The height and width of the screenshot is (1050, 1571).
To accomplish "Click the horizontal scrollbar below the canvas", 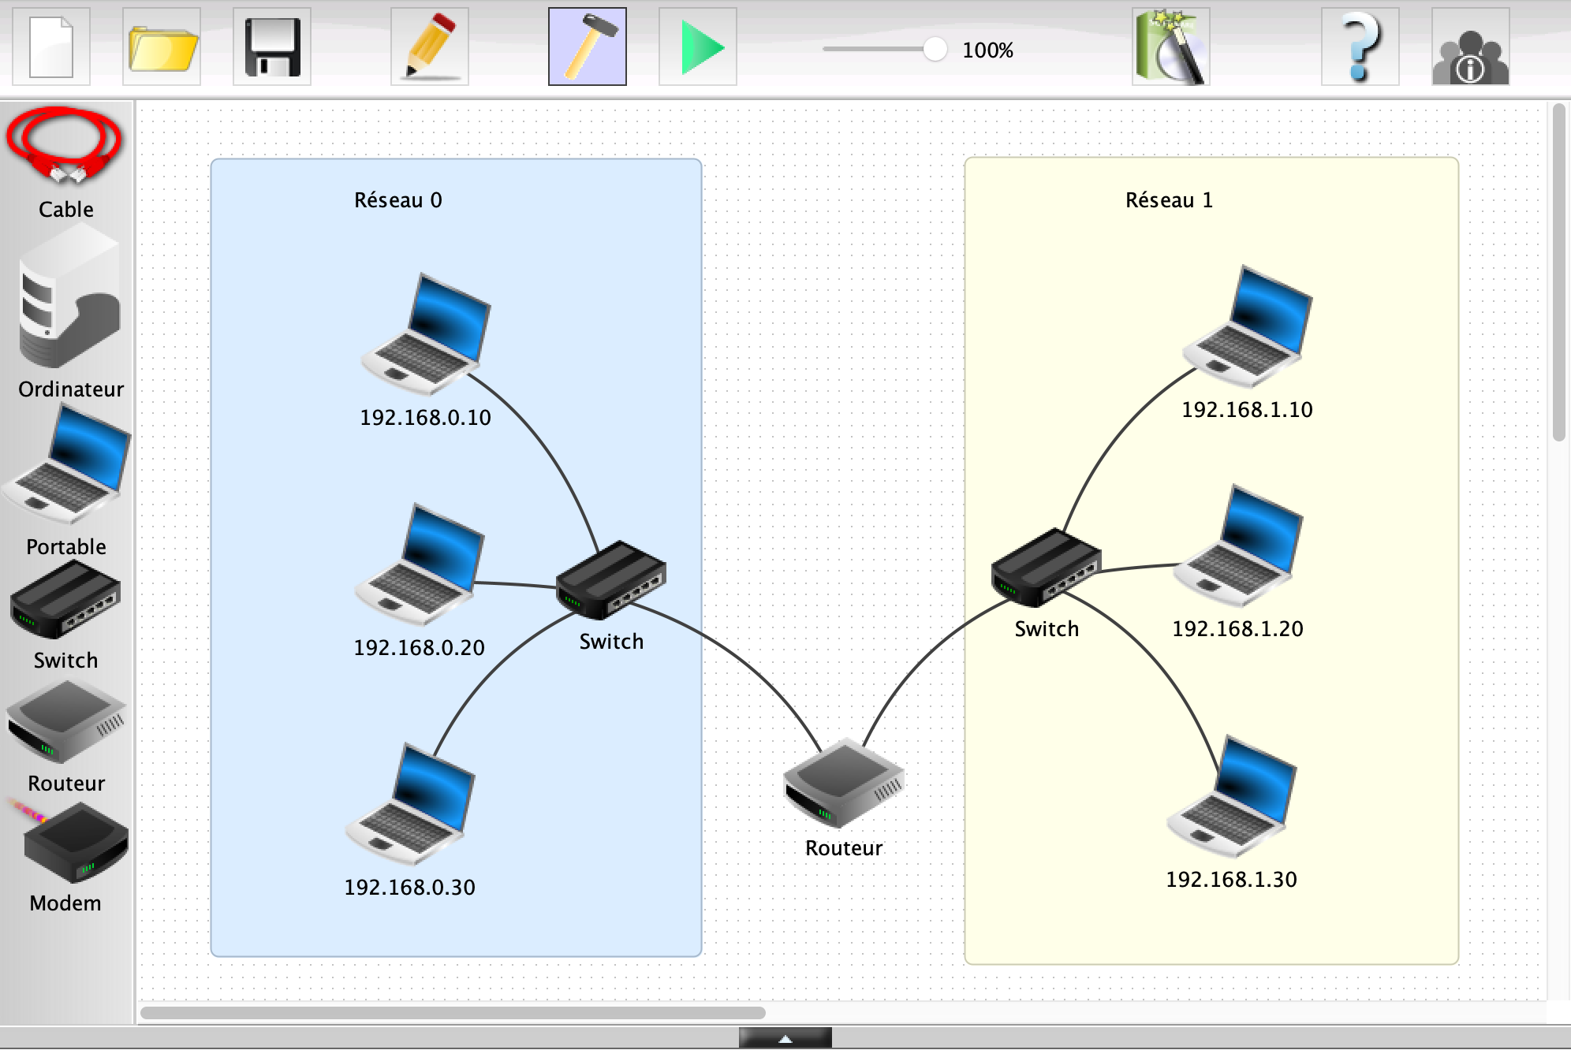I will tap(453, 1013).
